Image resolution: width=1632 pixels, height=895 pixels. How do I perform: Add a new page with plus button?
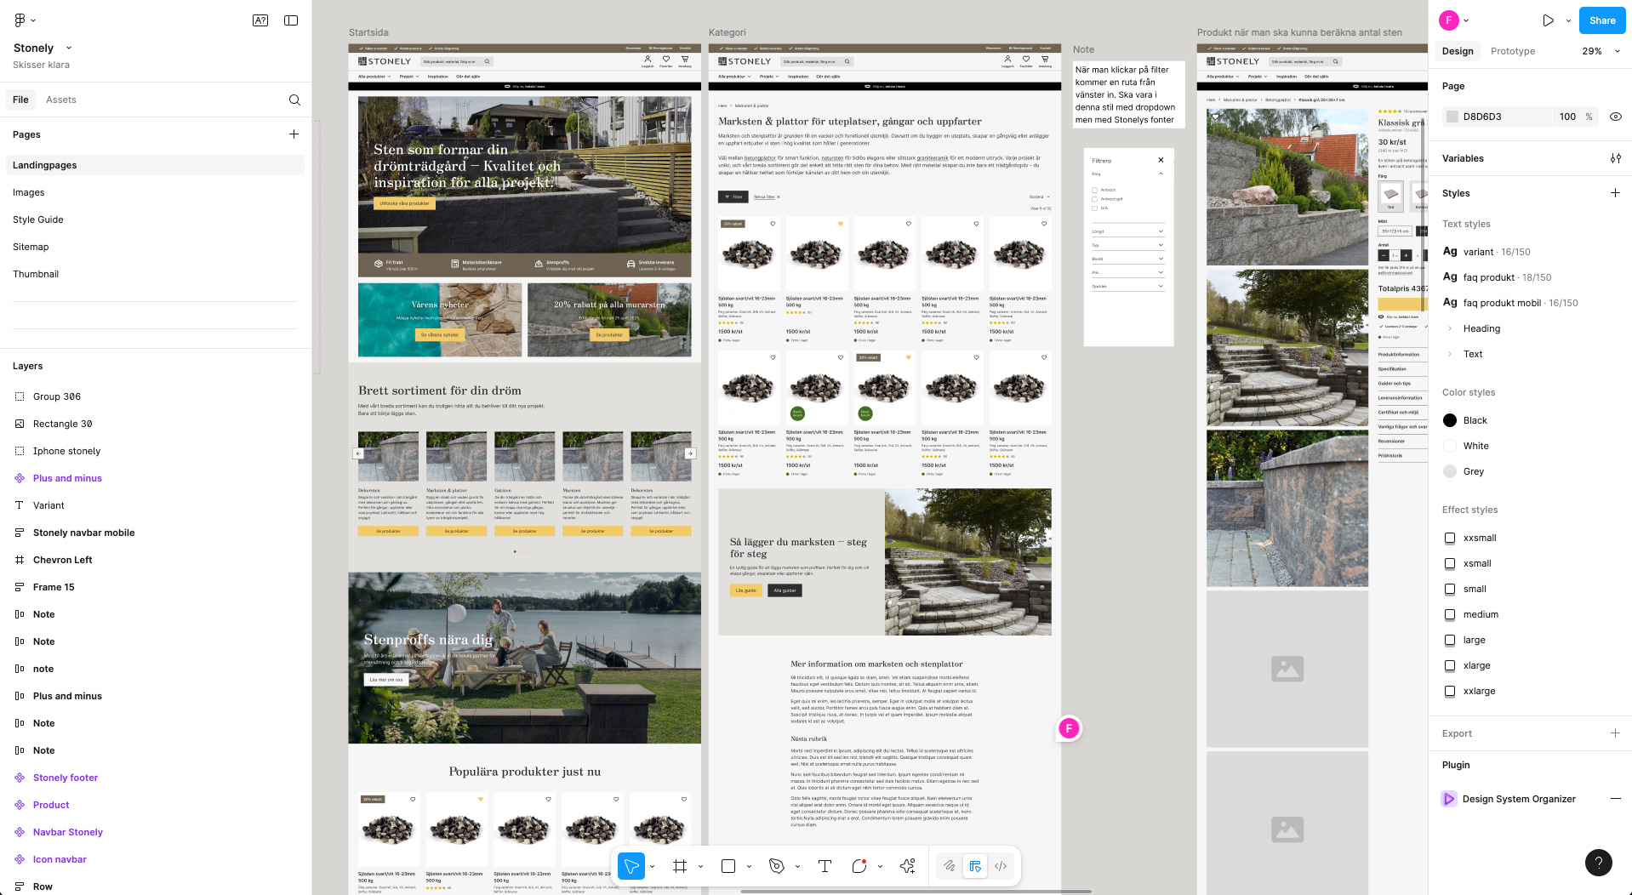click(x=294, y=134)
